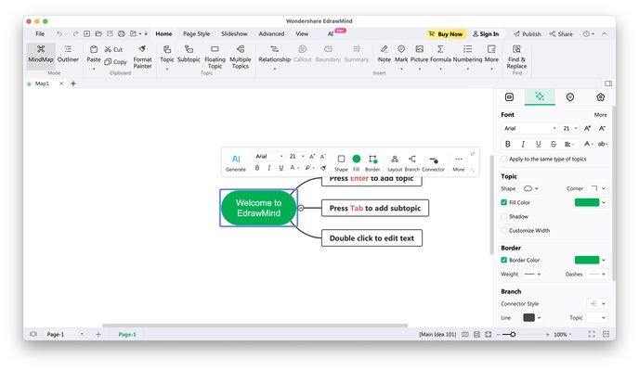Open Connector options in floating toolbar

coord(433,162)
